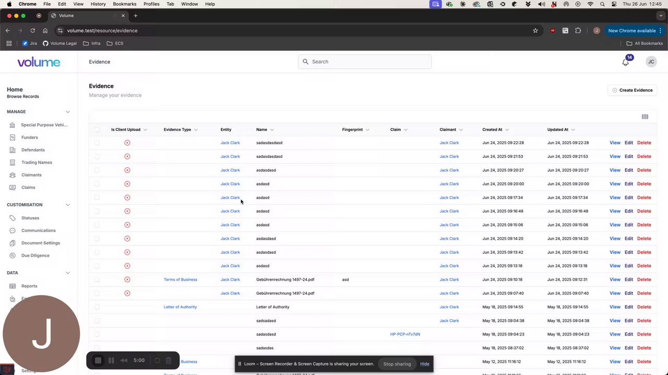Select the row updated at 09:20:00

point(97,184)
